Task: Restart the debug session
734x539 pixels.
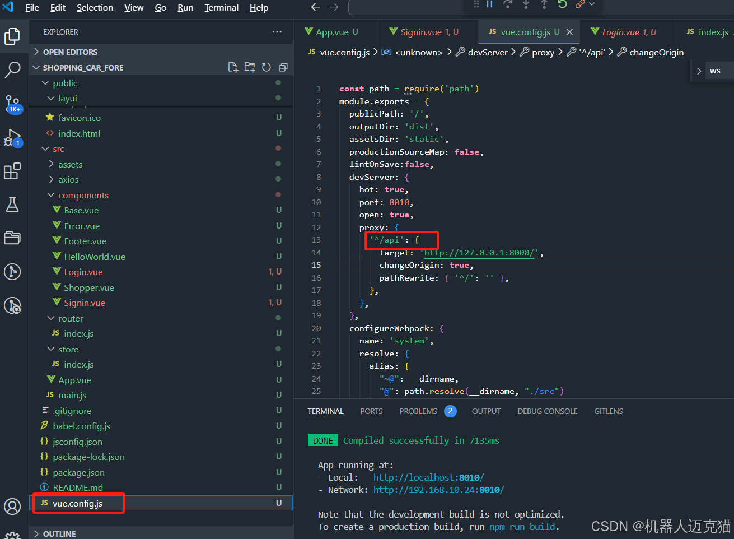Action: [563, 4]
